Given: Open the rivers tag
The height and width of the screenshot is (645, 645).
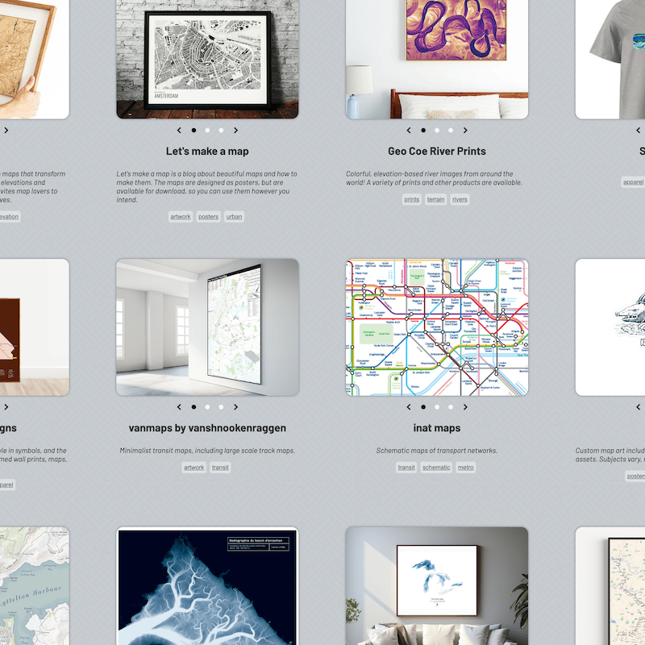Looking at the screenshot, I should click(460, 199).
